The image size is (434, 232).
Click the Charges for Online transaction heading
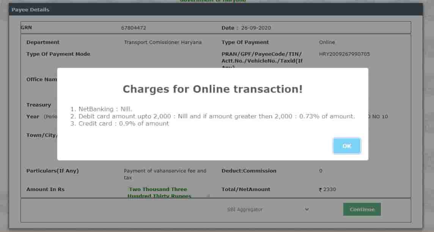[x=213, y=89]
